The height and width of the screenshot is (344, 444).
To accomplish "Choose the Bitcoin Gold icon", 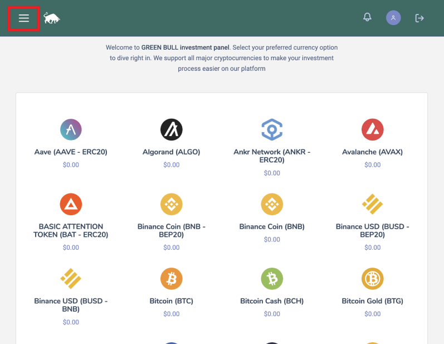I will tap(372, 279).
